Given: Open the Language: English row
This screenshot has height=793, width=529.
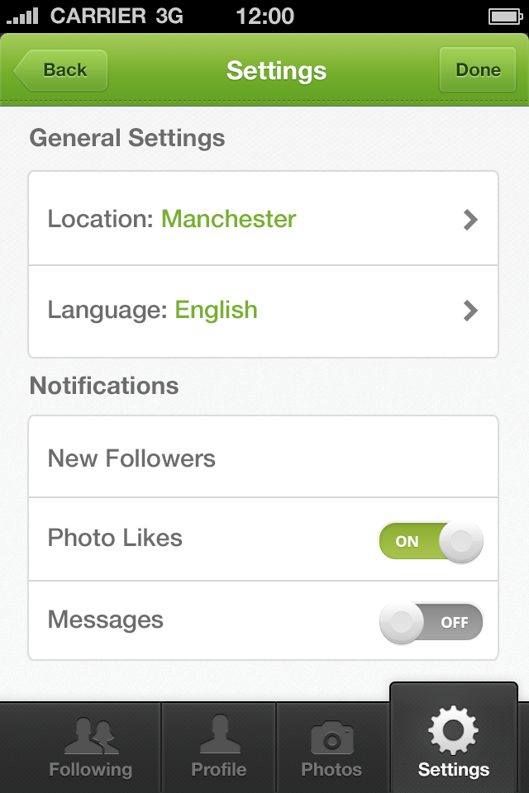Looking at the screenshot, I should click(x=263, y=311).
